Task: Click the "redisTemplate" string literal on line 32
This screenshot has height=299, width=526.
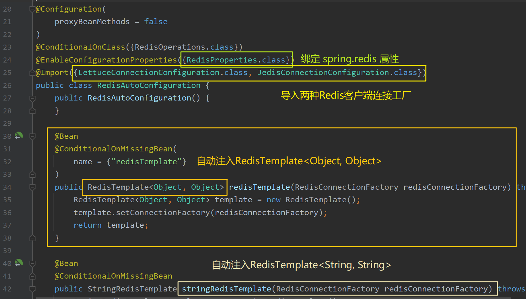Action: pyautogui.click(x=146, y=162)
